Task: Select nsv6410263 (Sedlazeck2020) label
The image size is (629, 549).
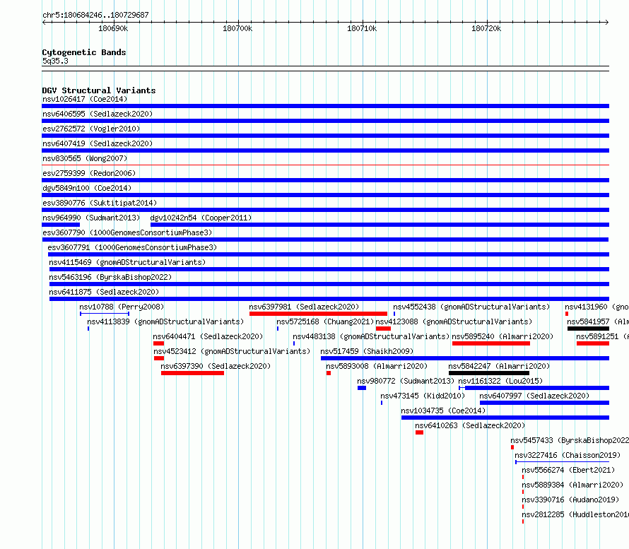Action: tap(470, 425)
